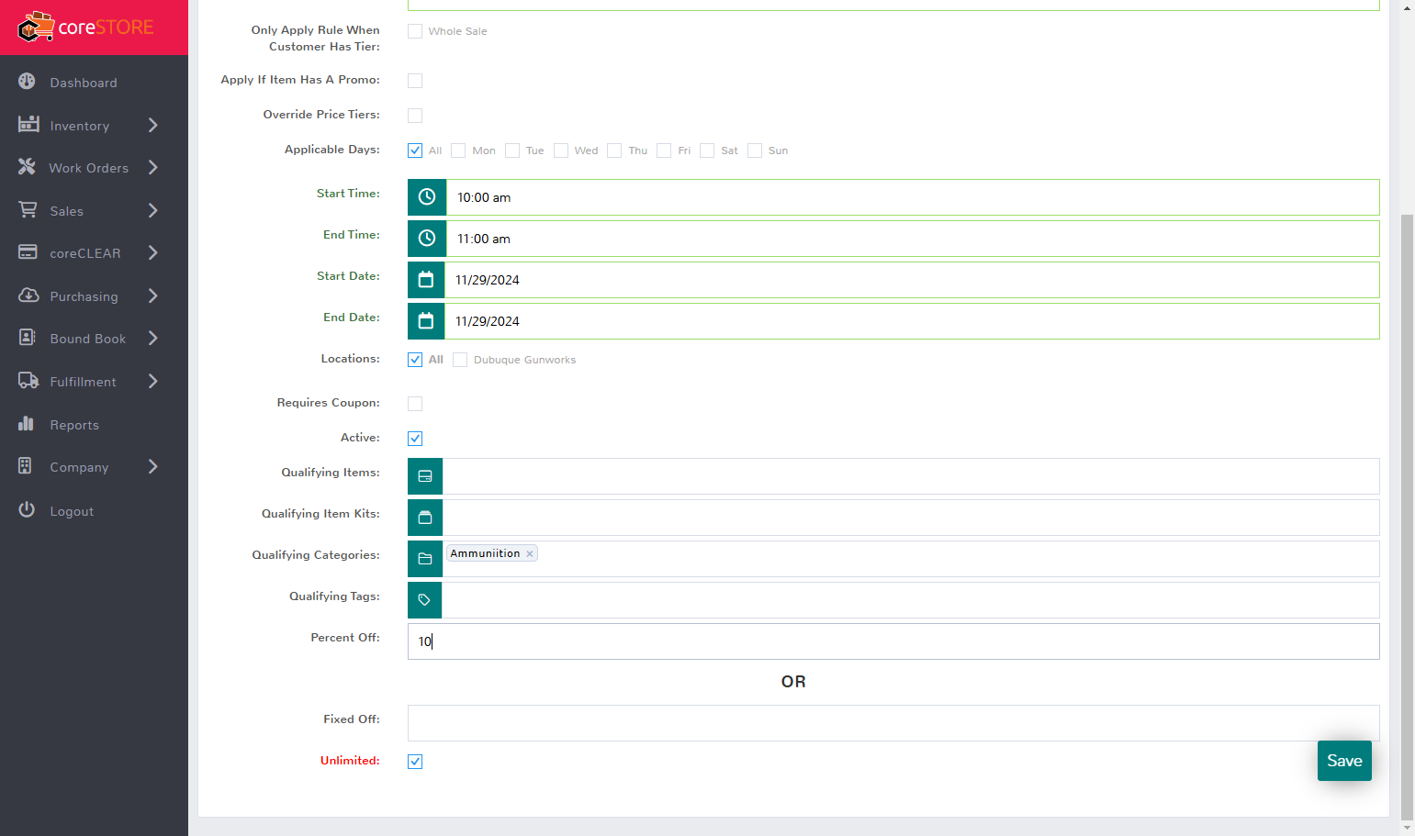Click the Work Orders tools icon
Screen dimensions: 1415x836
[28, 167]
